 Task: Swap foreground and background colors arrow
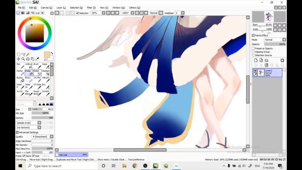tap(52, 53)
